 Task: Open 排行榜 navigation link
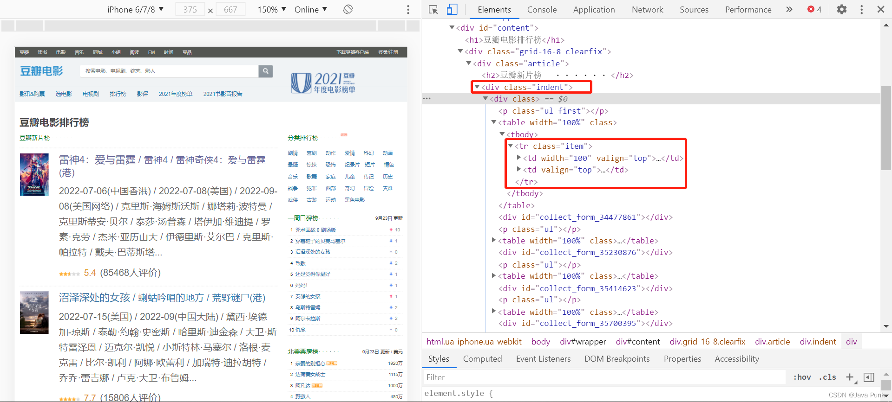point(118,94)
